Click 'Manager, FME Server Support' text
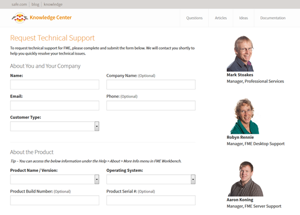This screenshot has width=300, height=215. [254, 206]
